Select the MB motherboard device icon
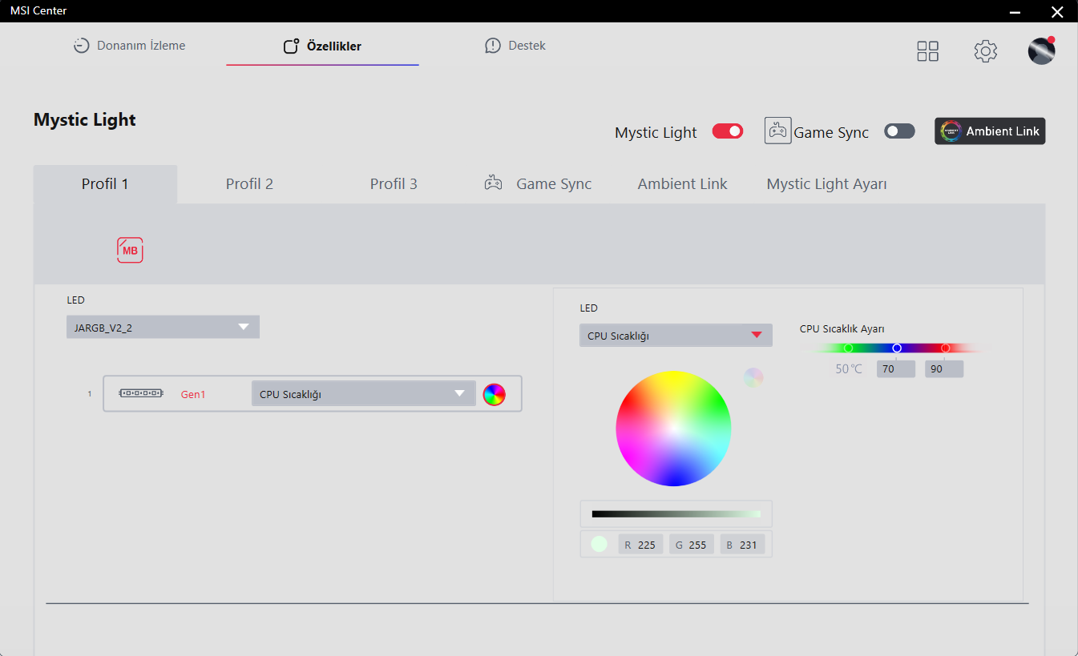The height and width of the screenshot is (656, 1078). click(x=130, y=250)
